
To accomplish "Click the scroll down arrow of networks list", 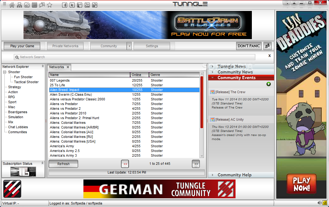I will coord(202,156).
